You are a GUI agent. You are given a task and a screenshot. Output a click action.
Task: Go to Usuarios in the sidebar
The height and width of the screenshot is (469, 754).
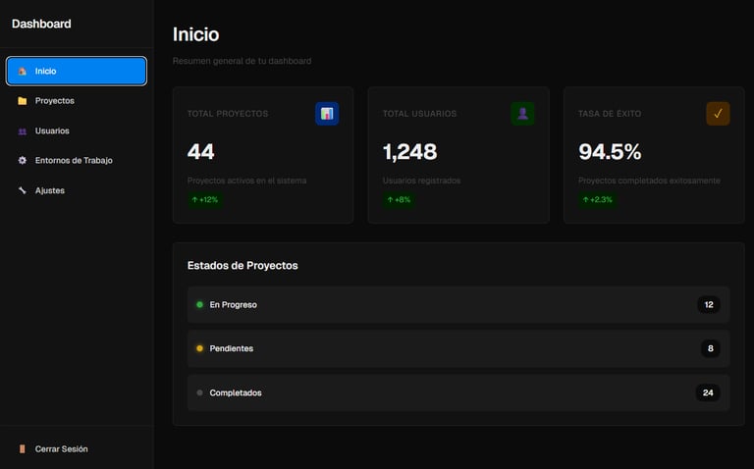point(77,130)
